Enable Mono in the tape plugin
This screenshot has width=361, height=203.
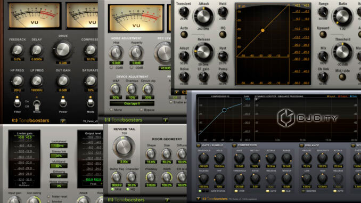click(x=112, y=110)
